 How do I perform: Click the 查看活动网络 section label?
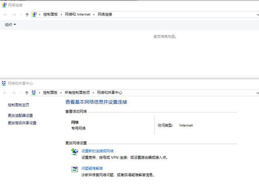76,112
